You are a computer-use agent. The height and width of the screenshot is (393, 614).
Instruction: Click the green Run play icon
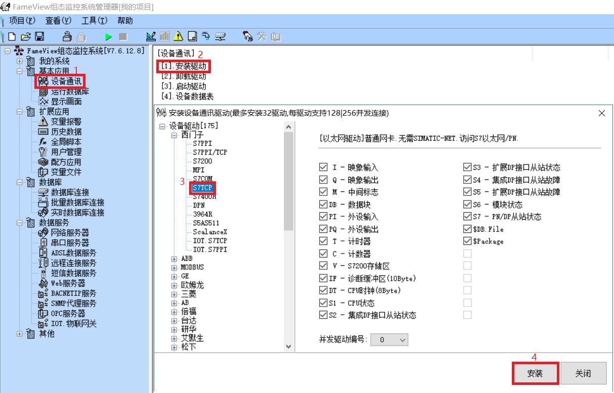click(x=108, y=37)
